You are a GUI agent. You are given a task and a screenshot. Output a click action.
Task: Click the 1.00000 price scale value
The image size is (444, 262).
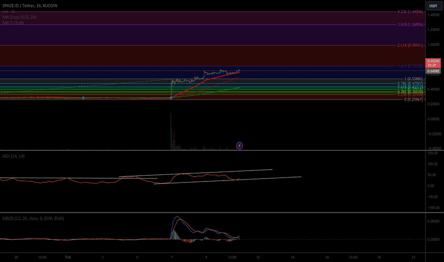pos(433,44)
